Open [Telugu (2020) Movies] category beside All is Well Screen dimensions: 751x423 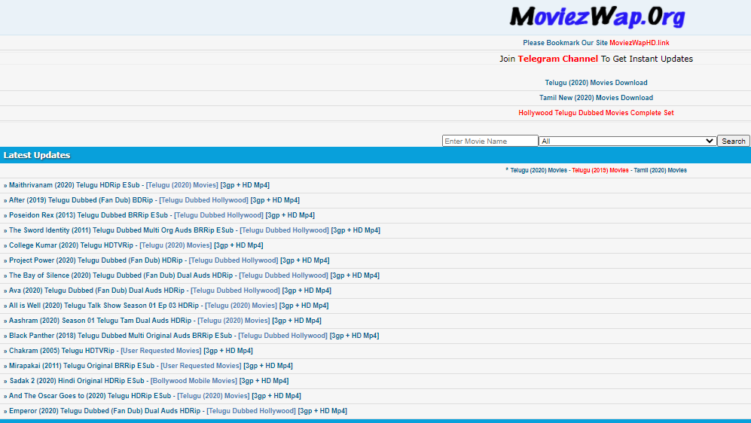click(x=241, y=306)
